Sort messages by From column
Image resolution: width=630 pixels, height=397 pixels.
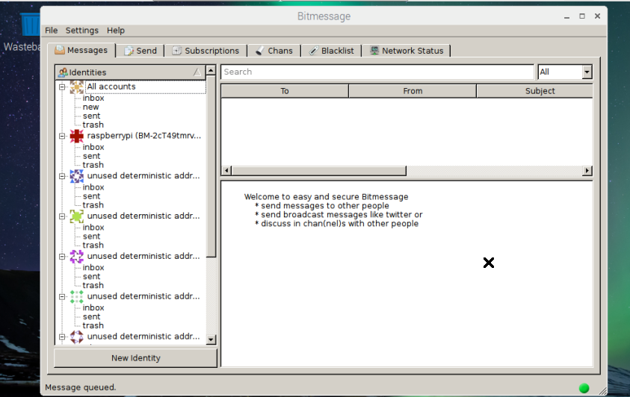(413, 91)
